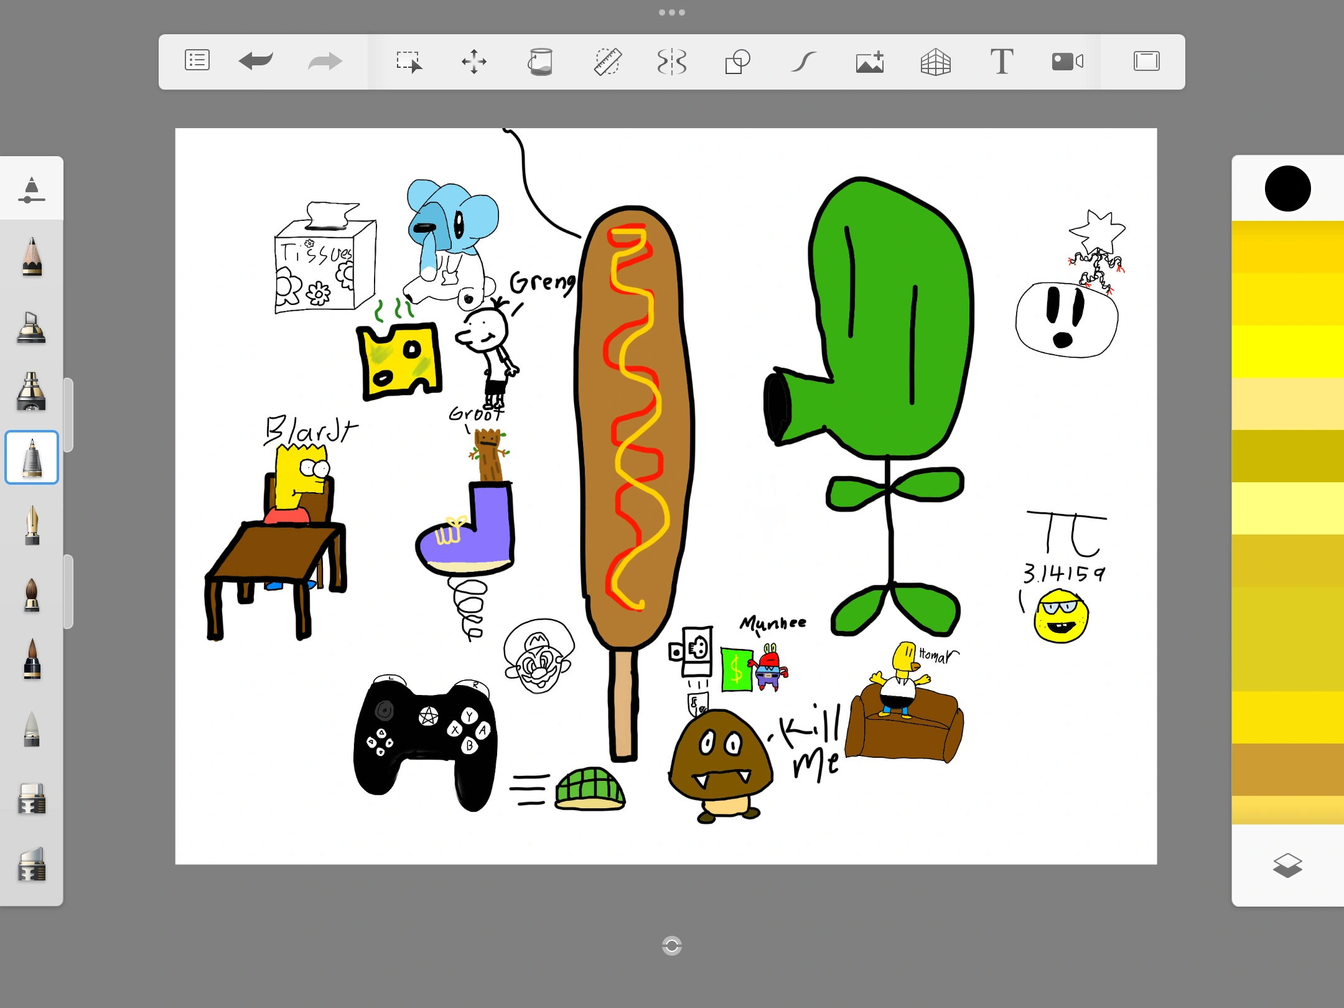Viewport: 1344px width, 1008px height.
Task: Open the draw shapes tool
Action: pos(737,62)
